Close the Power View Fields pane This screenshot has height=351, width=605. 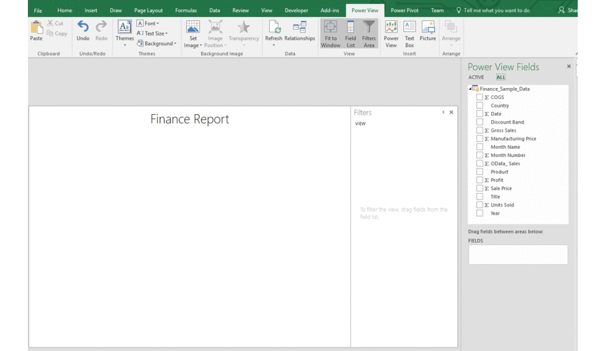[569, 67]
